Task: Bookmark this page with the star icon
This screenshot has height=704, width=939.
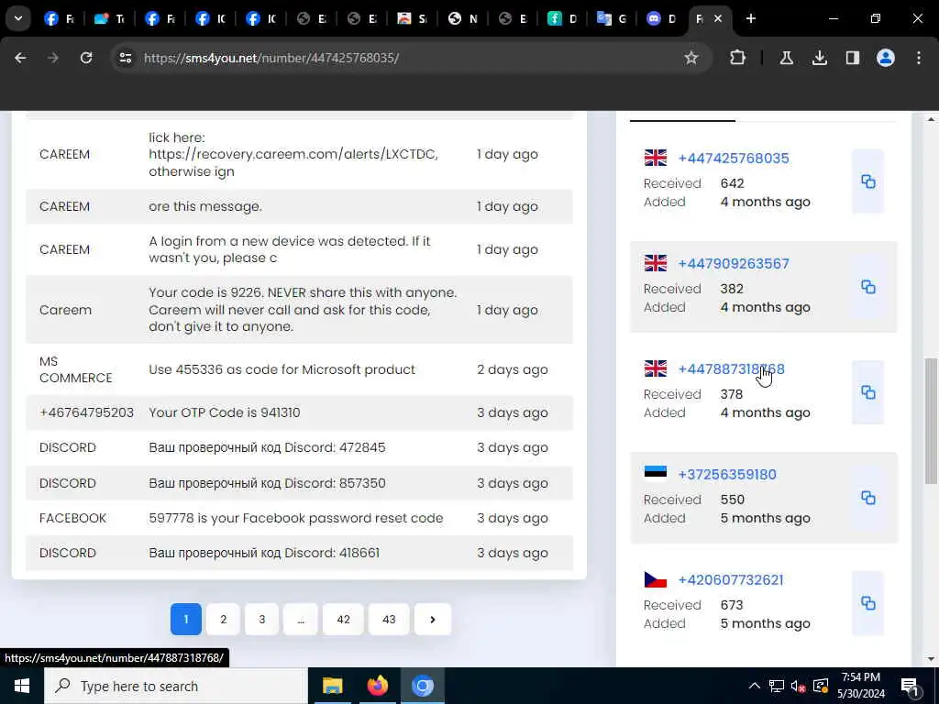Action: pyautogui.click(x=691, y=58)
